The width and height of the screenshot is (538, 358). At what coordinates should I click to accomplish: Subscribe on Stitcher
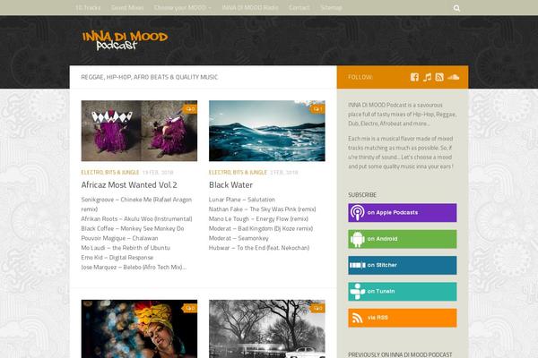point(402,265)
